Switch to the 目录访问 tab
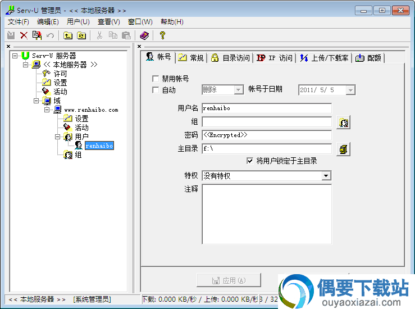The height and width of the screenshot is (309, 415). [230, 58]
